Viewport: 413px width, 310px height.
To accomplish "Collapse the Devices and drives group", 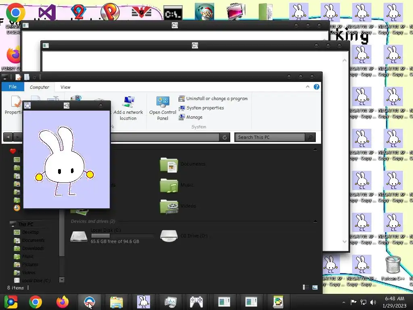I will point(315,222).
